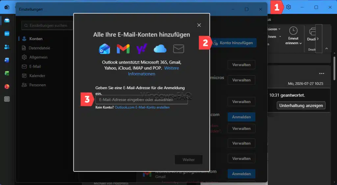Screen dimensions: 337x185
Task: Click the Erneut erinnern clock icon
Action: [293, 31]
